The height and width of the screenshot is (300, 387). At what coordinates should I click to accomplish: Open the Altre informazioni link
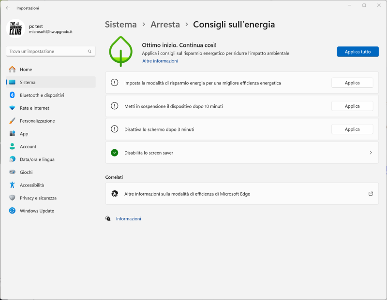[160, 61]
